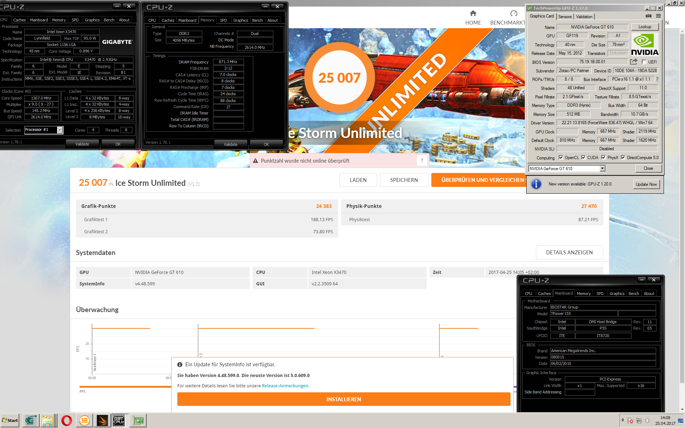
Task: Open the 3DMark Benchmarks gauge icon
Action: click(x=514, y=14)
